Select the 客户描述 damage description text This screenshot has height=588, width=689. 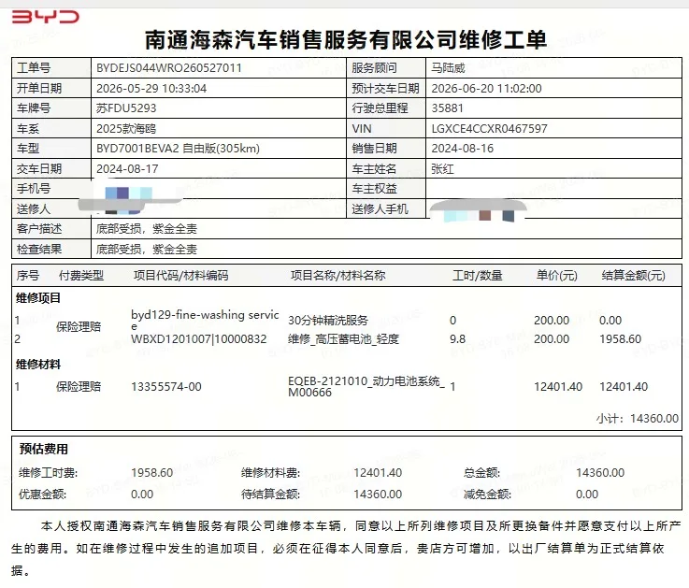point(147,229)
